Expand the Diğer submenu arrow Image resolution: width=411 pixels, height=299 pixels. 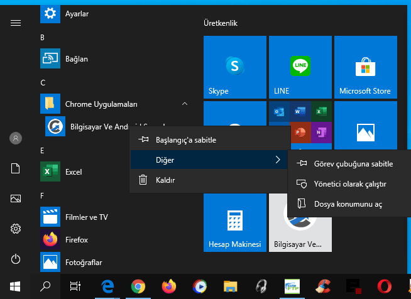[x=278, y=160]
